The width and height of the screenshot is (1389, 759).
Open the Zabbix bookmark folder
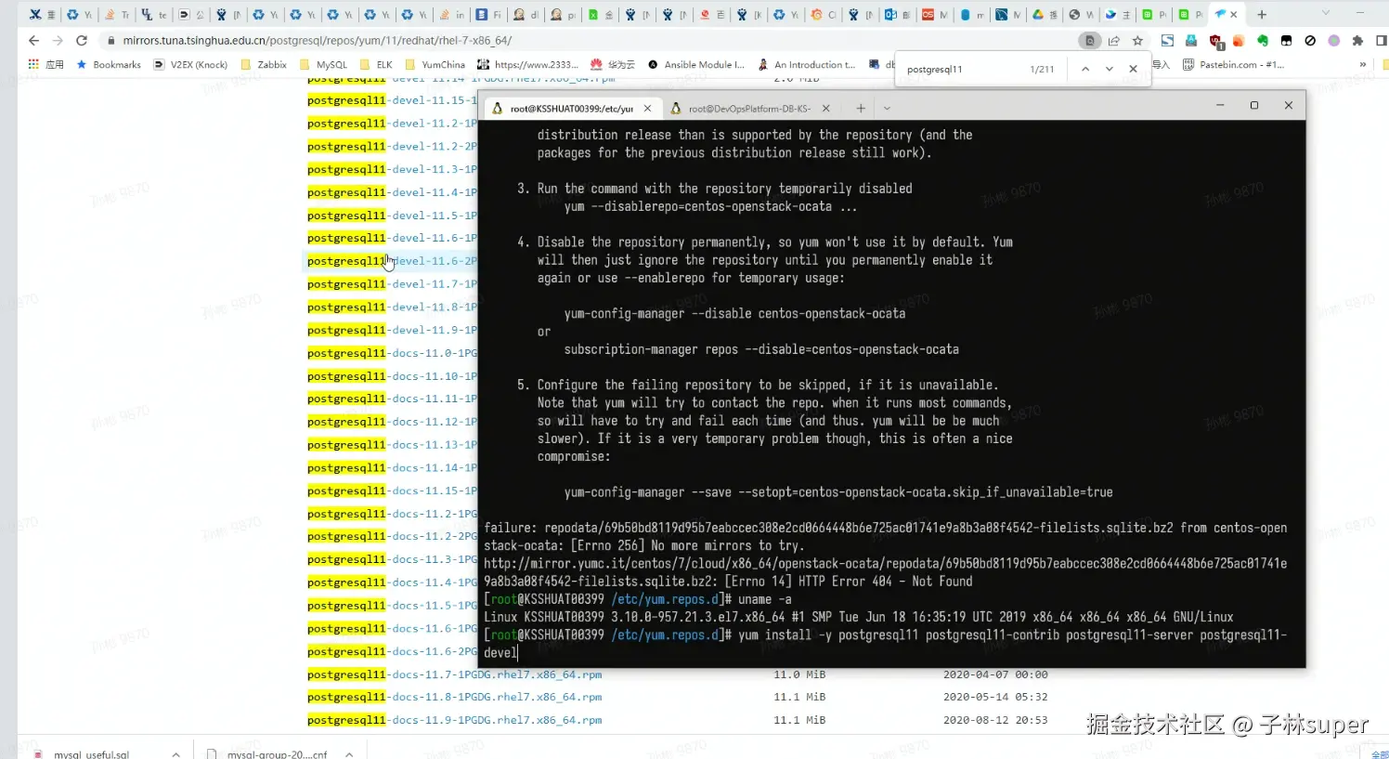click(264, 65)
